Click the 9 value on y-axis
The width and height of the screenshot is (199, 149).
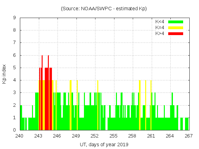(x=14, y=18)
